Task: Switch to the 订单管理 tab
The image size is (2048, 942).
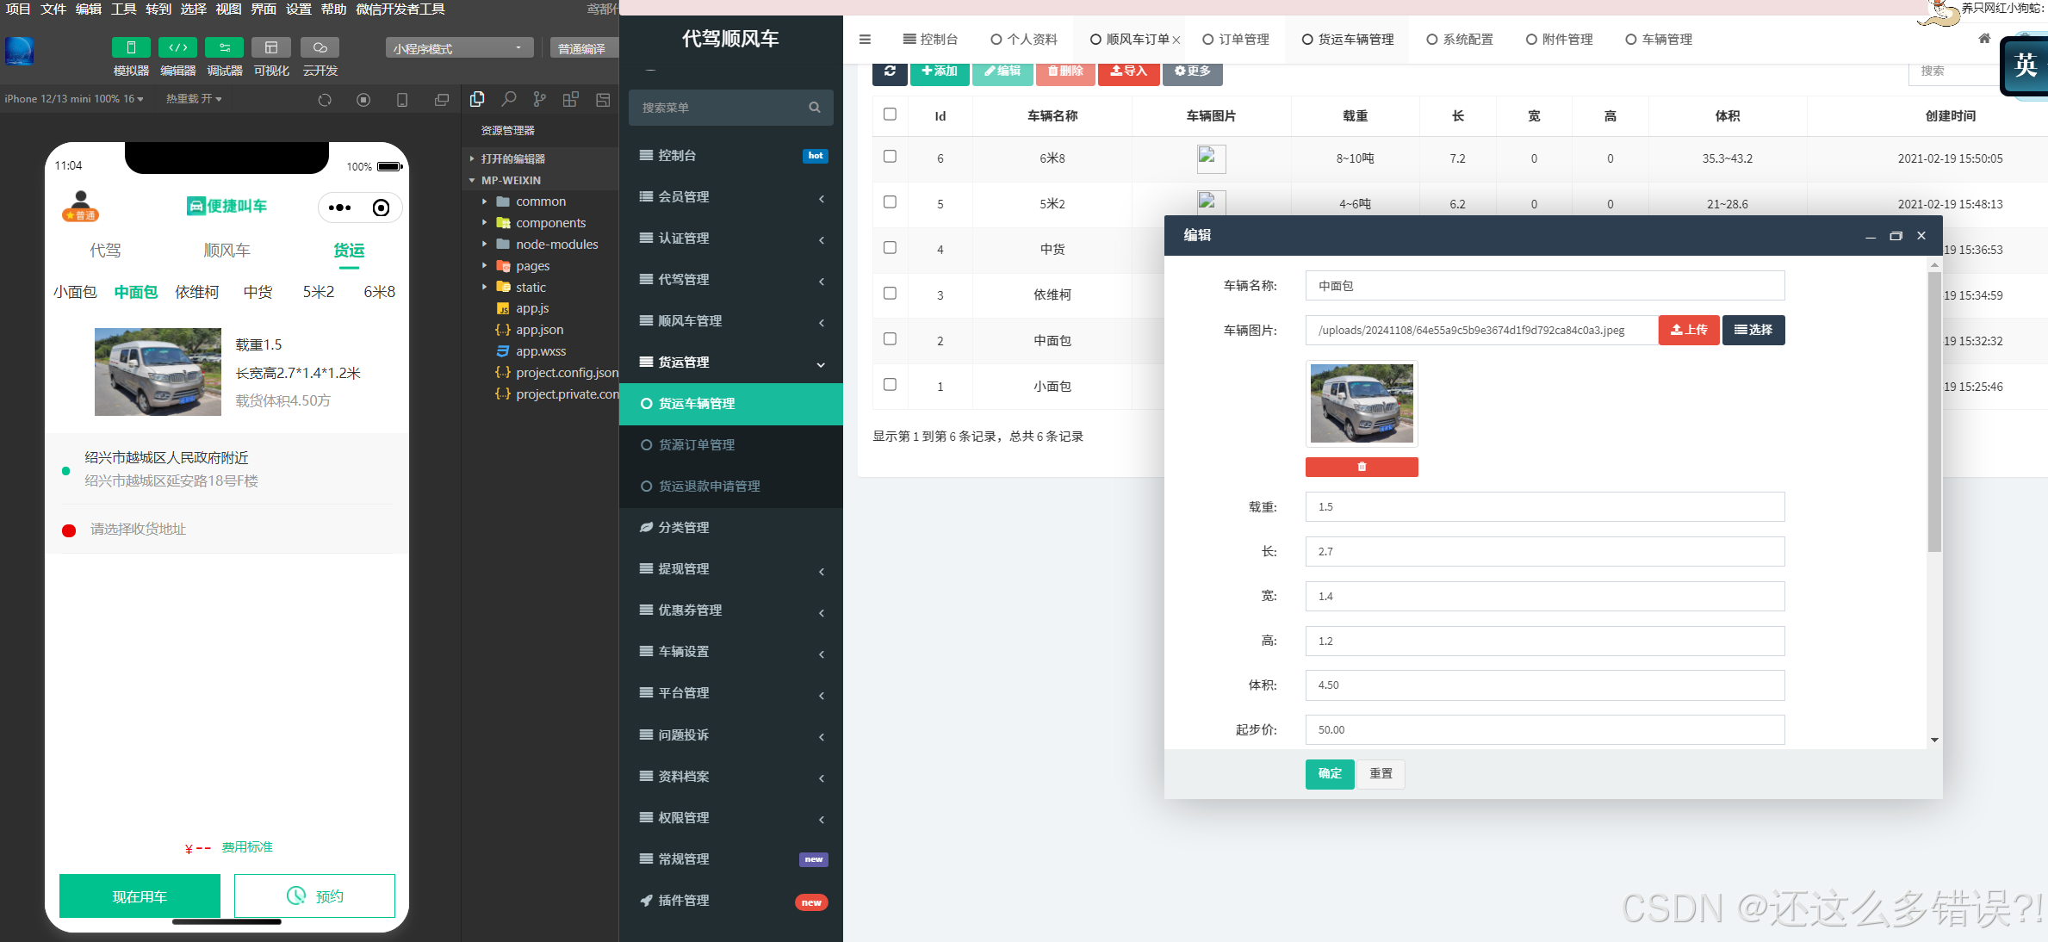Action: (x=1236, y=40)
